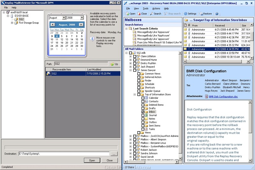Open BMR Disk Configuration.doc attachment link
Viewport: 255px width, 170px height.
[223, 96]
